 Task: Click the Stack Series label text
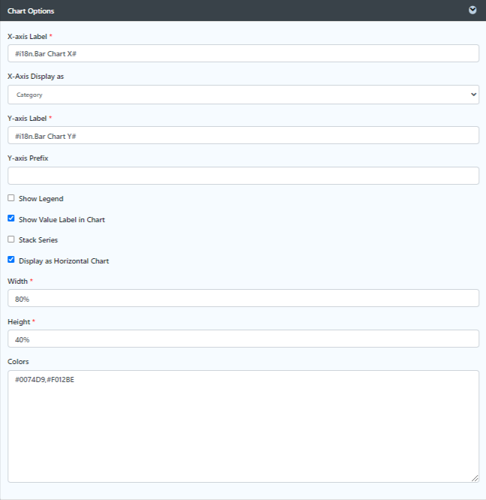[38, 239]
